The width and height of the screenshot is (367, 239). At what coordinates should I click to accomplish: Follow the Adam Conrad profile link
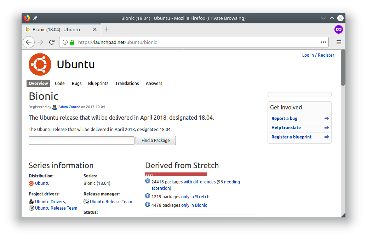coord(69,107)
